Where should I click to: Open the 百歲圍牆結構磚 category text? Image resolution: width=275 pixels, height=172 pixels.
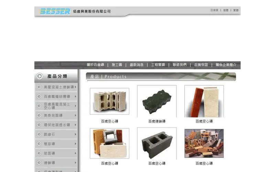[x=57, y=97]
